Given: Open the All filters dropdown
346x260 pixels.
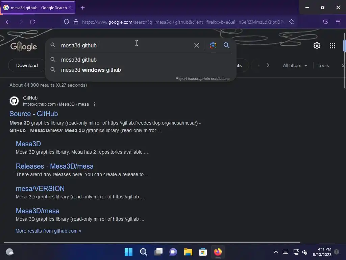Looking at the screenshot, I should 295,65.
